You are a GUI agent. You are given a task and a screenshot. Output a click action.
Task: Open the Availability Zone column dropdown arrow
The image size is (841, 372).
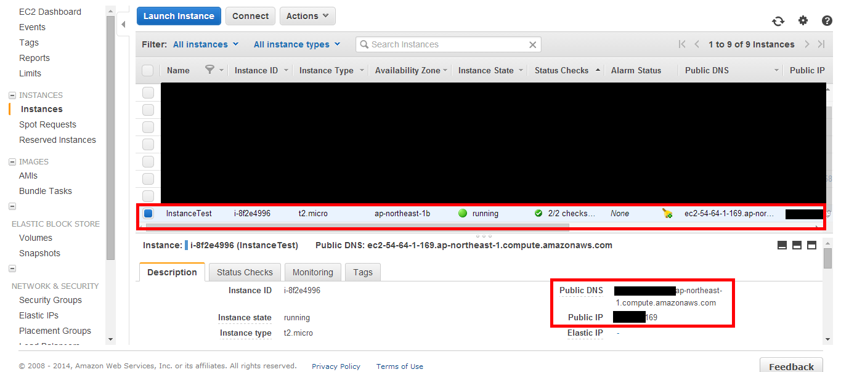click(x=445, y=70)
